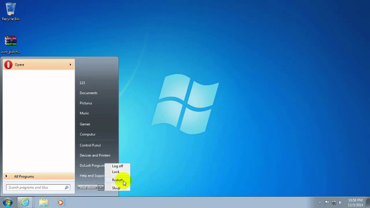The image size is (370, 208).
Task: Open the Recycle Bin desktop icon
Action: tap(11, 12)
